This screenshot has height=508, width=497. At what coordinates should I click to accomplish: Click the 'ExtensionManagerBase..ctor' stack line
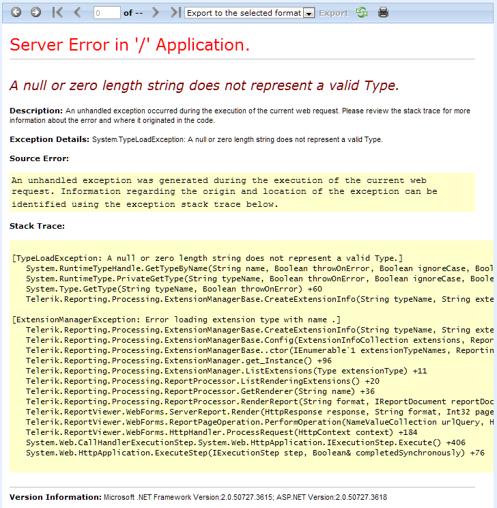click(x=259, y=350)
